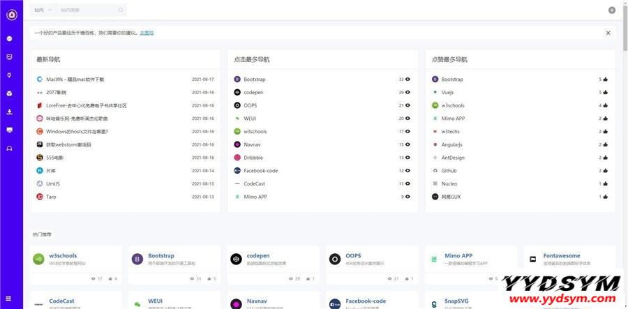Click the circular logo at sidebar top
Image resolution: width=628 pixels, height=309 pixels.
coord(10,13)
